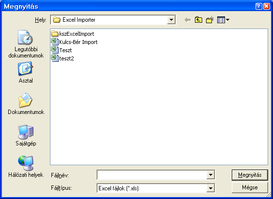The width and height of the screenshot is (273, 199).
Task: Select the Kulcs-Bér Import file
Action: pos(74,42)
